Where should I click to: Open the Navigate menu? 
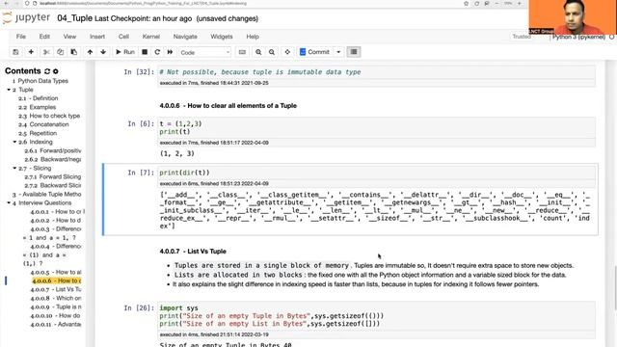coord(185,37)
